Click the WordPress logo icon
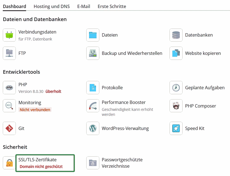230x176 pixels. tap(93, 128)
